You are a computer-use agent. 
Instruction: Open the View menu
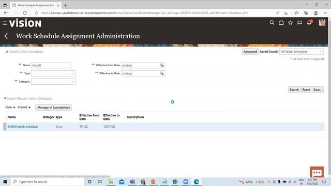pos(10,107)
